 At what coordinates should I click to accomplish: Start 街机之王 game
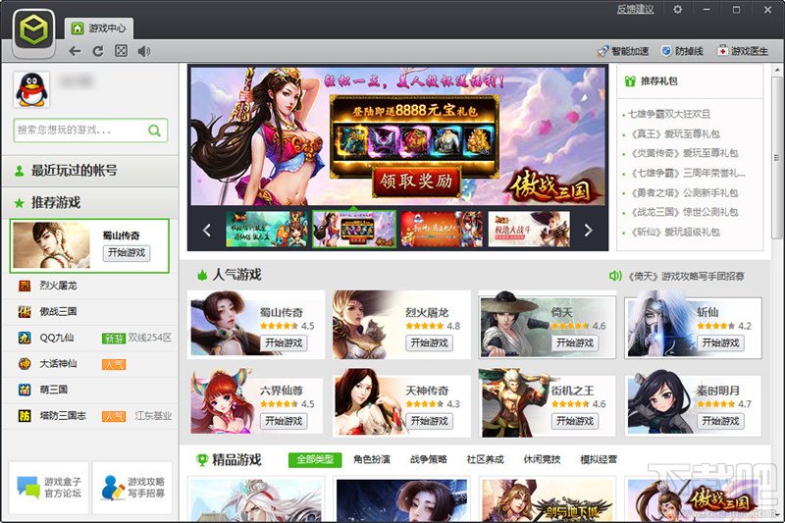point(575,421)
